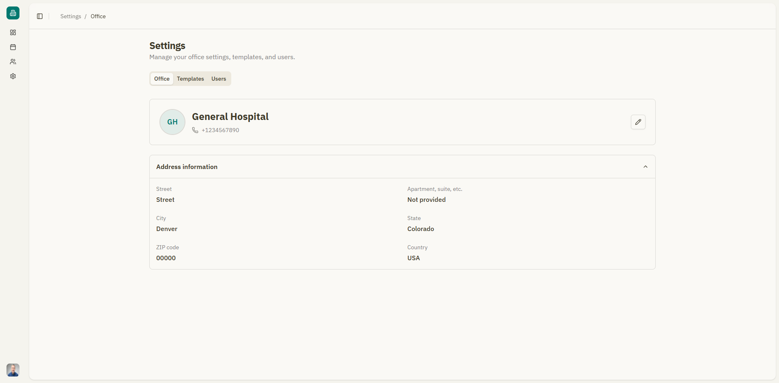The image size is (779, 383).
Task: Click the phone number +1234567890
Action: click(220, 130)
